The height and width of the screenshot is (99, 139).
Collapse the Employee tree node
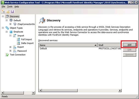7,32
